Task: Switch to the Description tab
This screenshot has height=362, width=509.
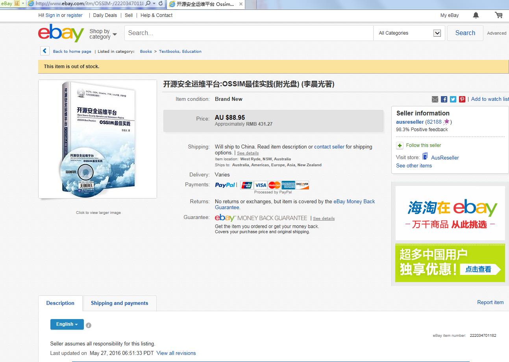Action: click(60, 303)
